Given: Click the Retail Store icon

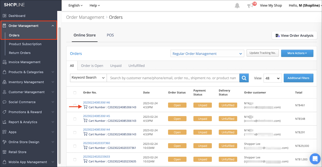Looking at the screenshot, I should [x=4, y=152].
